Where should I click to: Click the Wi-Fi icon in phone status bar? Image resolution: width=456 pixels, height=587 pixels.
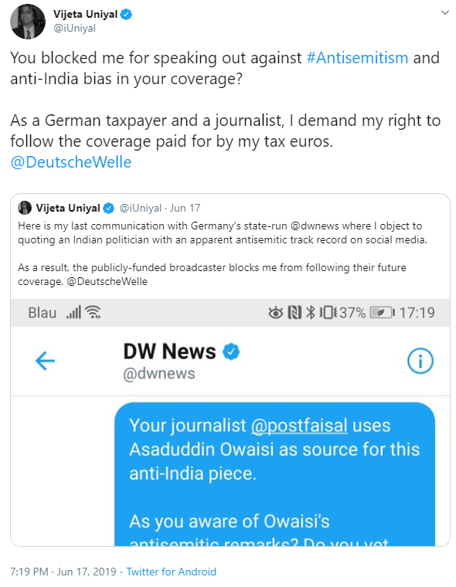[93, 312]
